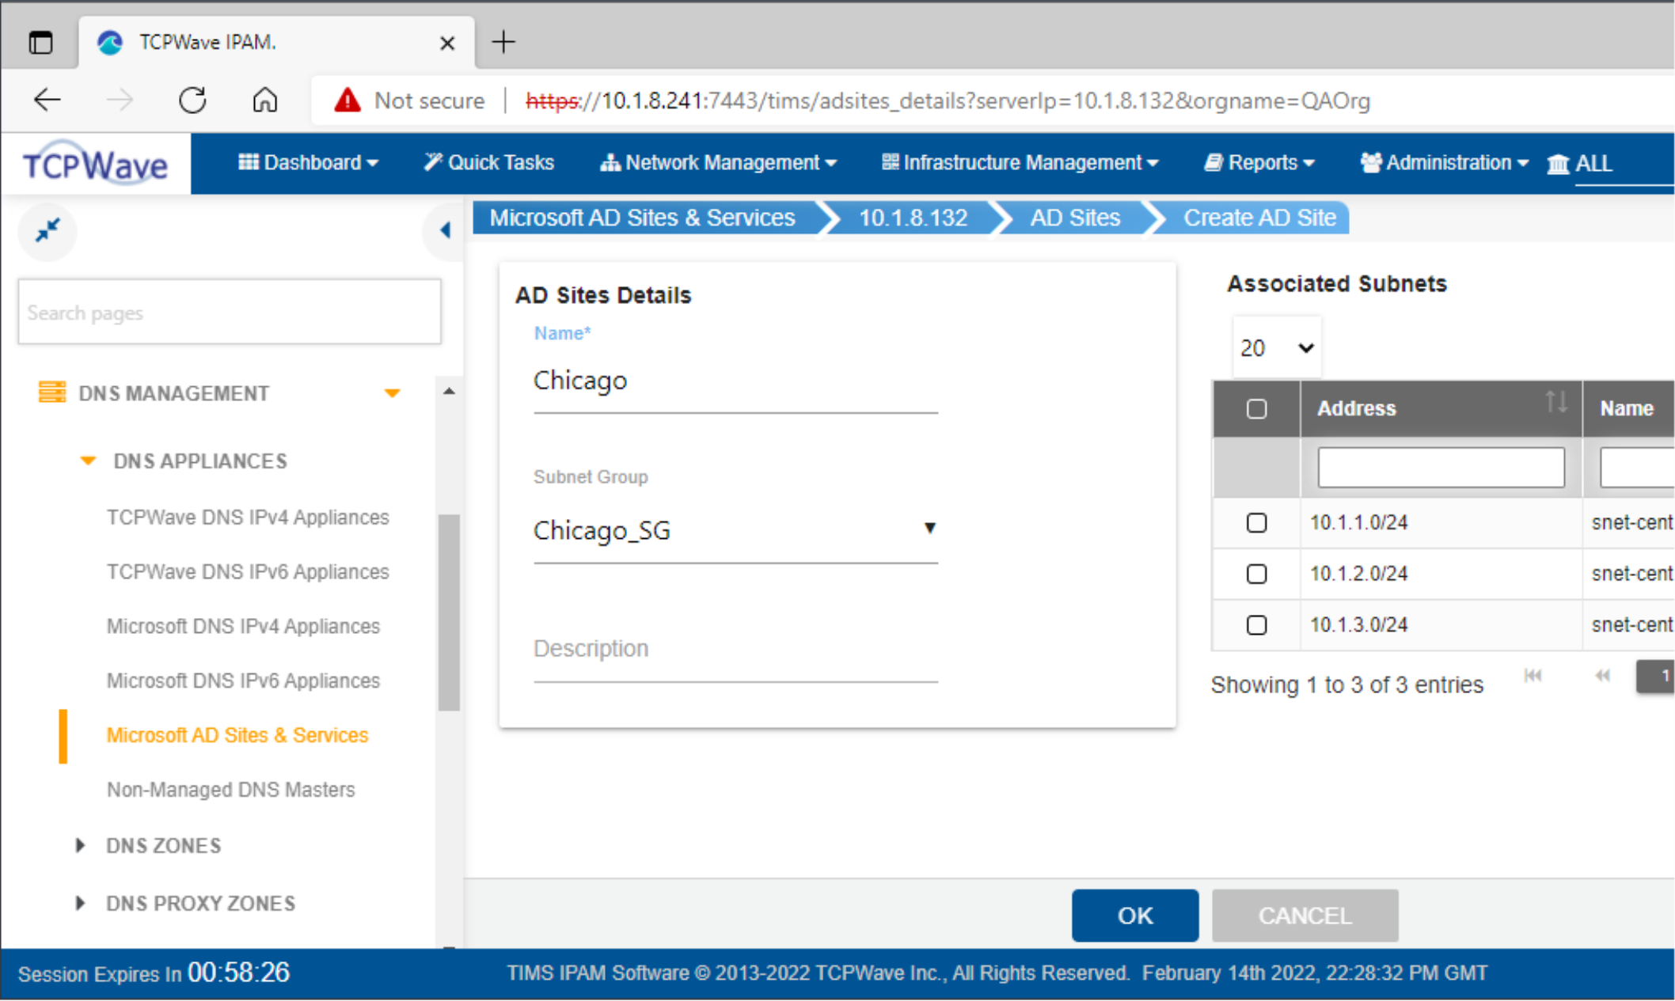Focus the Search pages field
The height and width of the screenshot is (1001, 1675).
click(230, 312)
